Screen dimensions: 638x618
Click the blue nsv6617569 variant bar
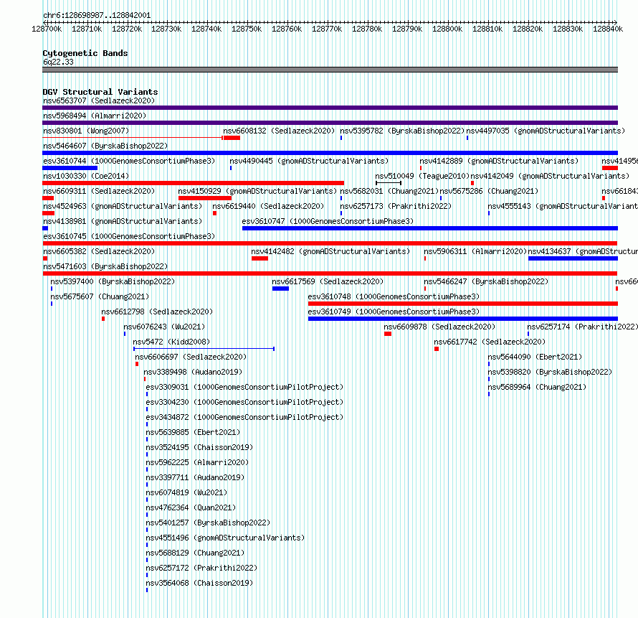(x=280, y=289)
